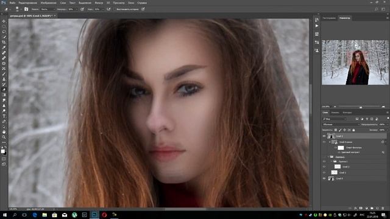Collapse Группа 1 folder arrow
Image resolution: width=390 pixels, height=219 pixels.
(x=331, y=161)
